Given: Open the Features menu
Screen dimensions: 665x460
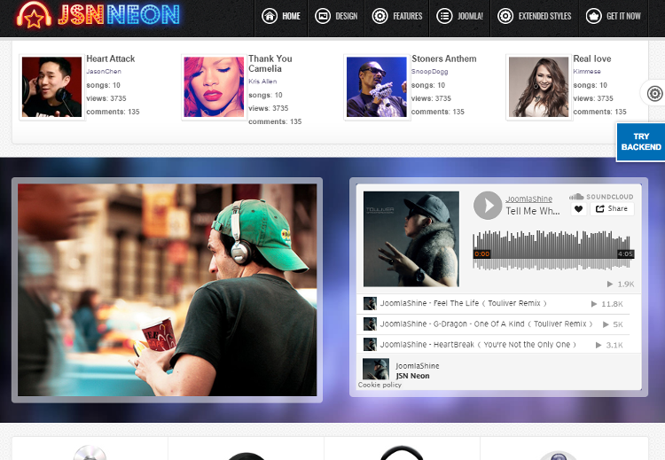Looking at the screenshot, I should (x=397, y=16).
